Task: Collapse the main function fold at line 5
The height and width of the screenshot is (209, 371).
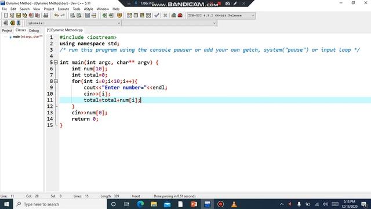Action: [56, 63]
